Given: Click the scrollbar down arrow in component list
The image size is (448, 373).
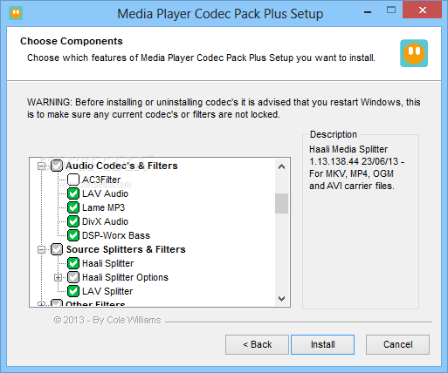Looking at the screenshot, I should [x=281, y=299].
